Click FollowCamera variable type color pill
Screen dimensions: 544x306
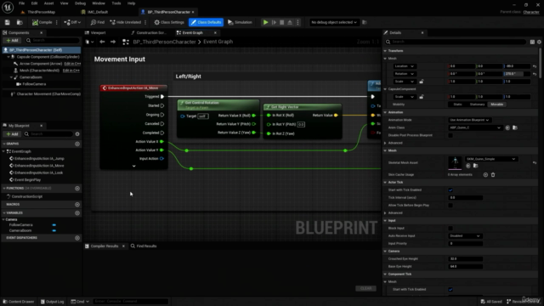54,225
